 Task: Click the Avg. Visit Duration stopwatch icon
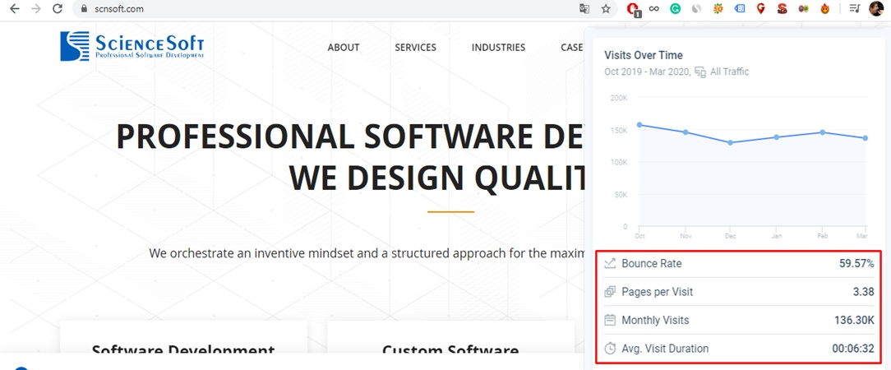[x=610, y=349]
